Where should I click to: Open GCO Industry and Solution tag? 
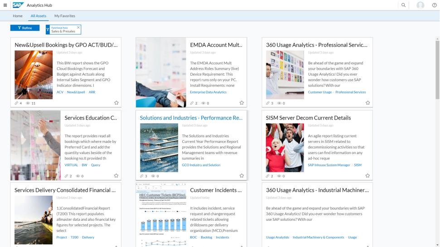[201, 165]
